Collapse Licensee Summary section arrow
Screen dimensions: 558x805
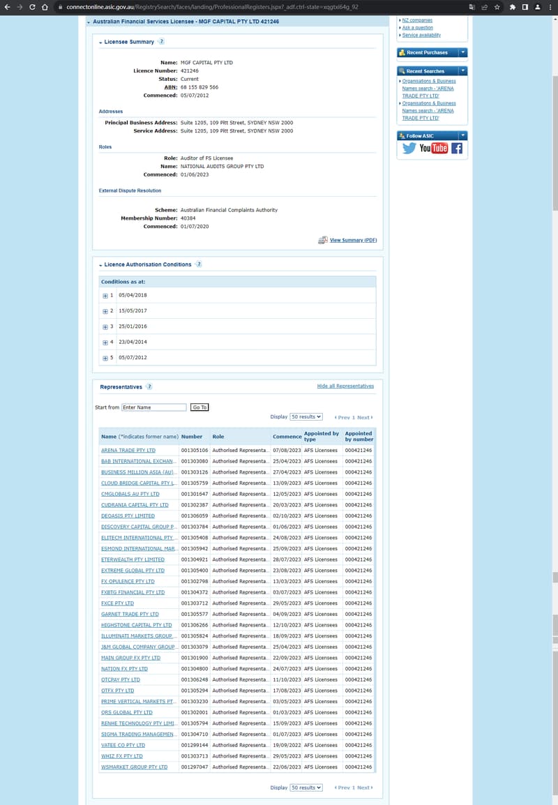tap(100, 42)
